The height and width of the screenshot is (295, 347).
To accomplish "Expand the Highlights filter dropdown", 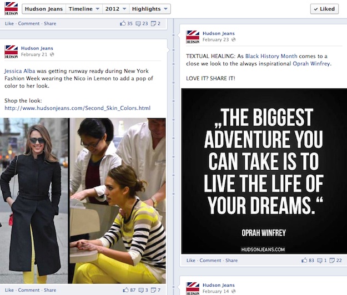I will tap(149, 9).
